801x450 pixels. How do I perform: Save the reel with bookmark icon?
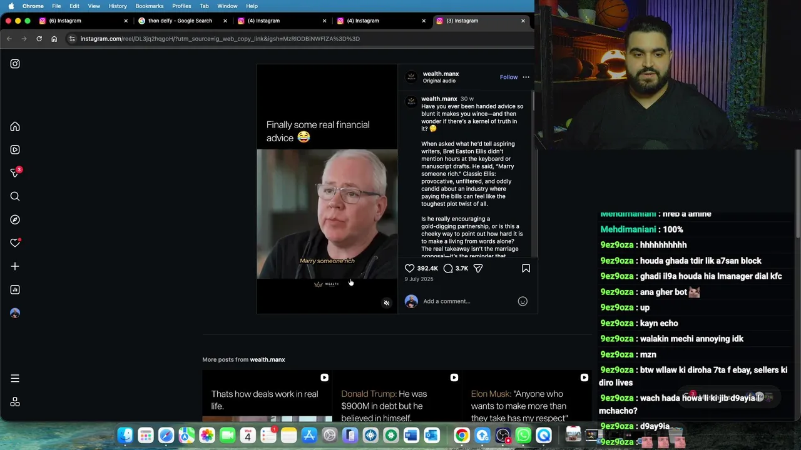tap(526, 268)
